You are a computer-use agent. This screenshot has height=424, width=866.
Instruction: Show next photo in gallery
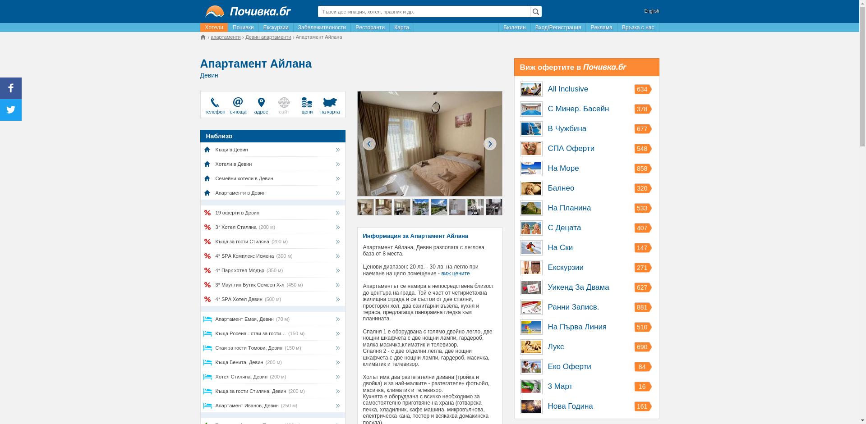tap(490, 144)
